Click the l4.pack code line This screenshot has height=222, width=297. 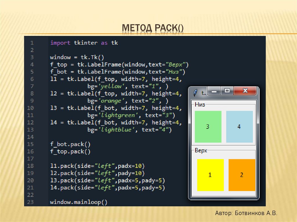(x=107, y=188)
